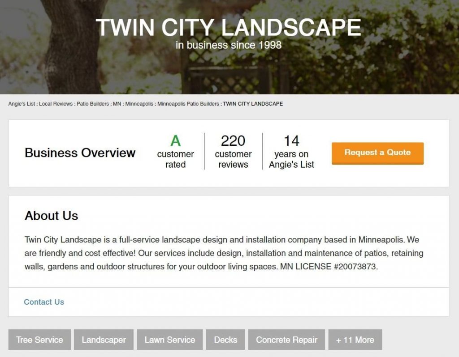The height and width of the screenshot is (357, 459).
Task: Select the Landscaper category tag
Action: (104, 340)
